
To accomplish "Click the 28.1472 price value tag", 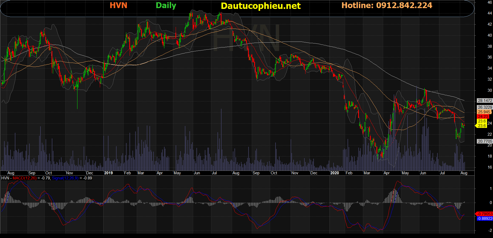I will 485,101.
